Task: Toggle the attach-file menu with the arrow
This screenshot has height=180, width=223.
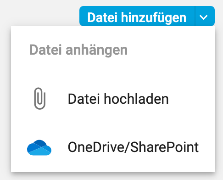Action: point(205,16)
